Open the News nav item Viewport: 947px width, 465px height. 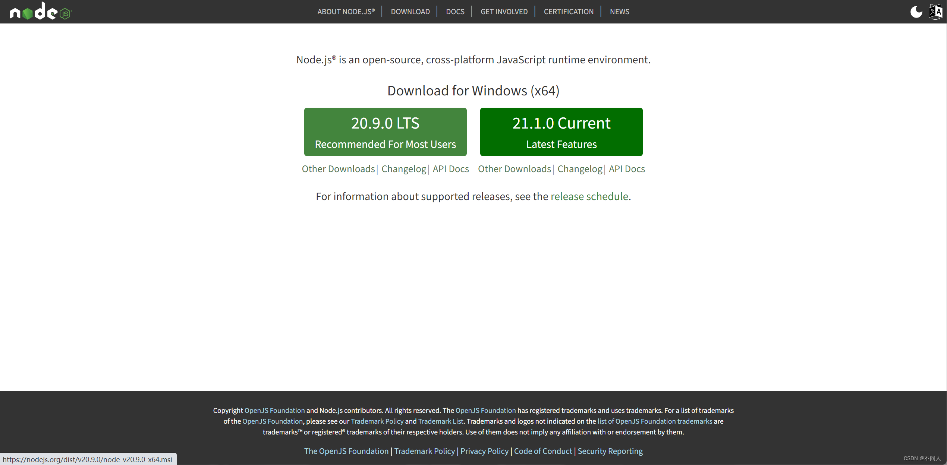(x=619, y=12)
